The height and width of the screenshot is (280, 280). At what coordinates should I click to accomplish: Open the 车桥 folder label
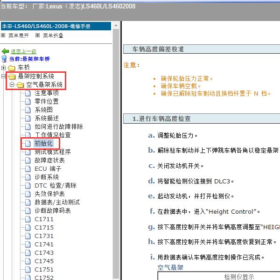coord(24,68)
